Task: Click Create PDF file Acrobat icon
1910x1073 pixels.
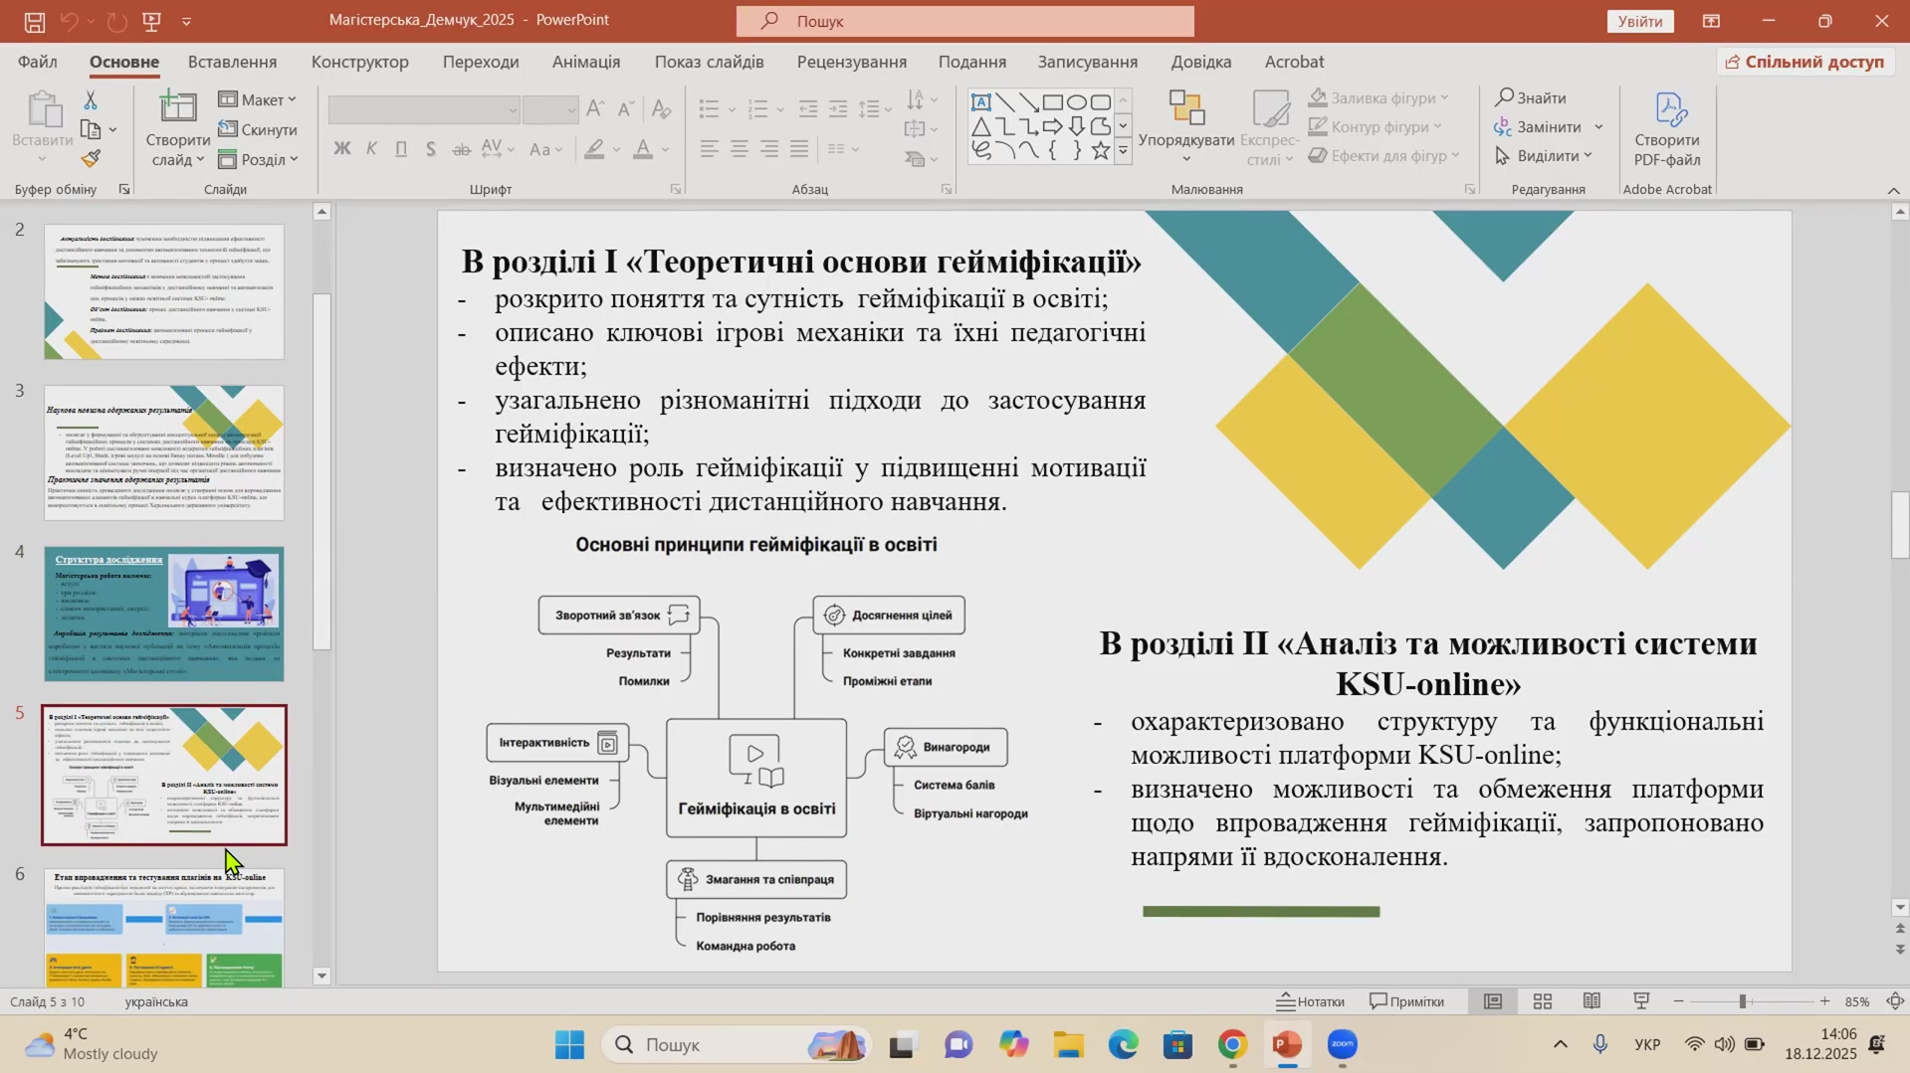Action: 1666,129
